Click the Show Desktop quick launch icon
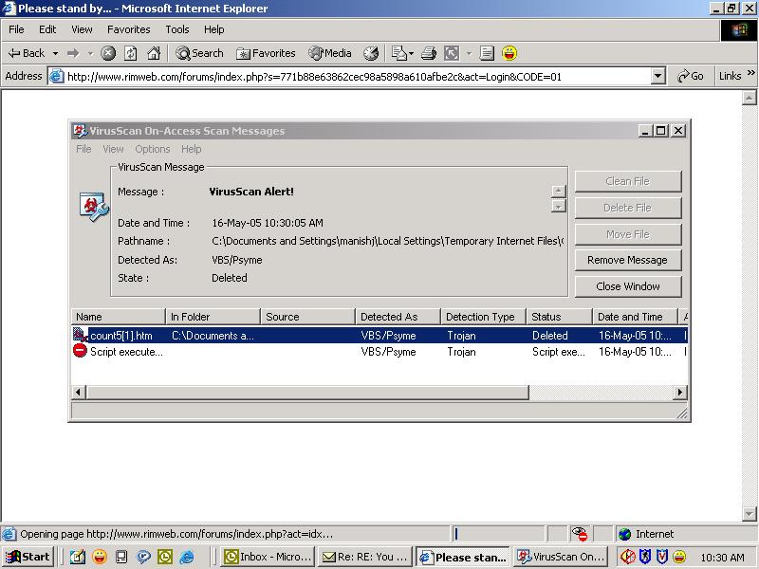The image size is (759, 569). [78, 557]
